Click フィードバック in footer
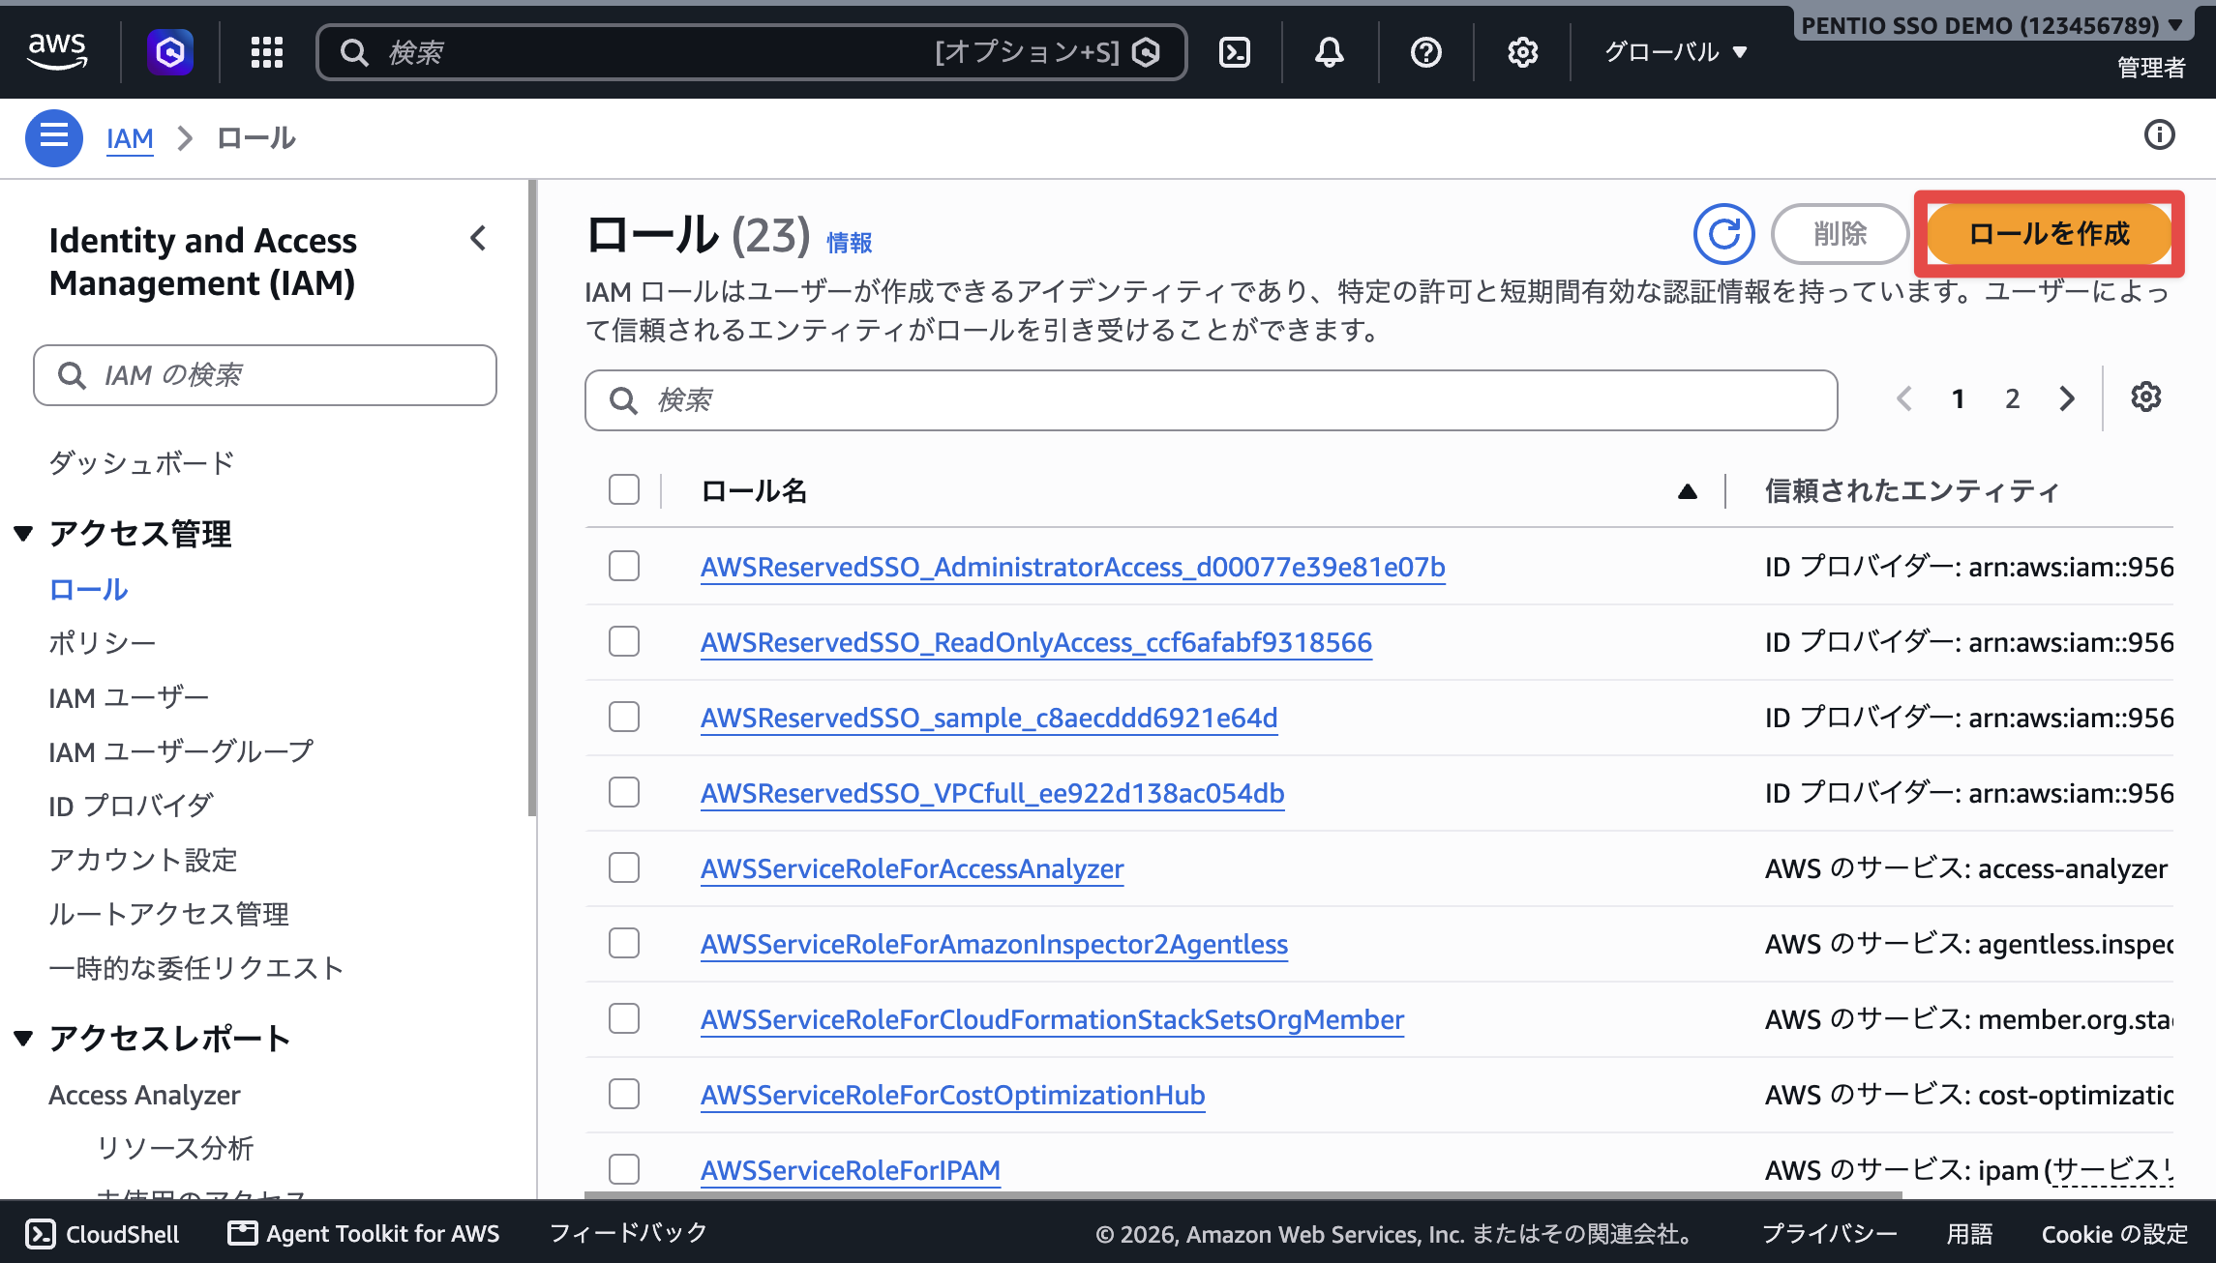The height and width of the screenshot is (1263, 2216). (628, 1233)
